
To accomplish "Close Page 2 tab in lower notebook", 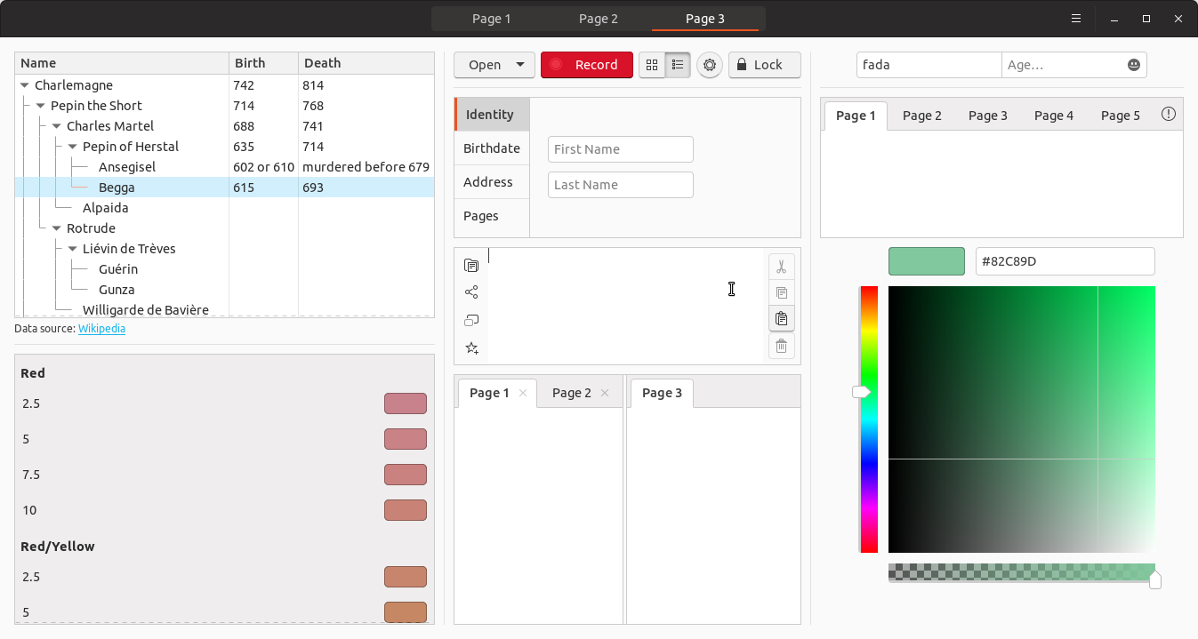I will [605, 393].
